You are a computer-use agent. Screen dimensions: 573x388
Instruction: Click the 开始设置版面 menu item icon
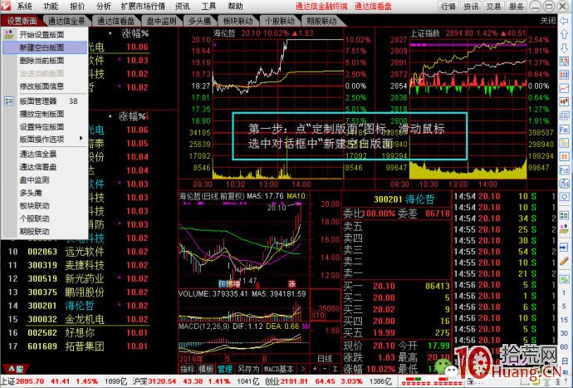coord(9,35)
